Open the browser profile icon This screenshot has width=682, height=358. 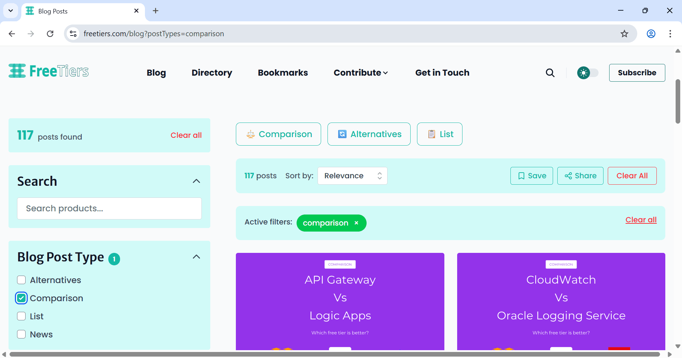pyautogui.click(x=651, y=34)
